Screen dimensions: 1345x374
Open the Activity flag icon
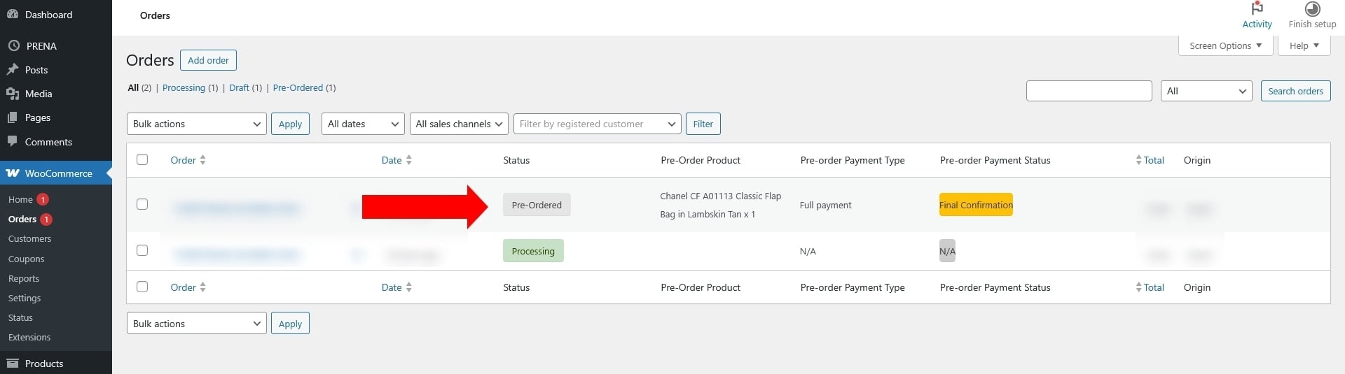[x=1257, y=9]
